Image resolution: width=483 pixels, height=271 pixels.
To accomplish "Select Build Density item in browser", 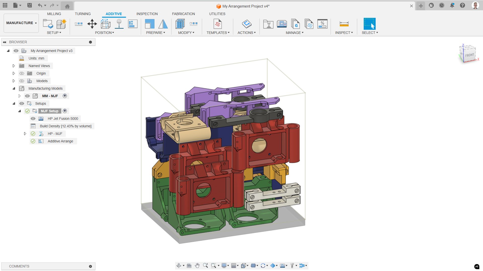I will [x=65, y=126].
